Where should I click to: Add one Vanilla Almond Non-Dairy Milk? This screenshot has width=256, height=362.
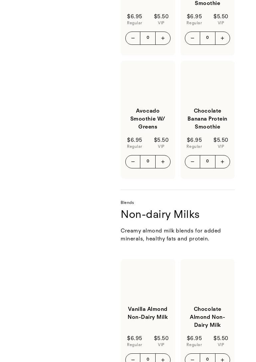[x=163, y=359]
